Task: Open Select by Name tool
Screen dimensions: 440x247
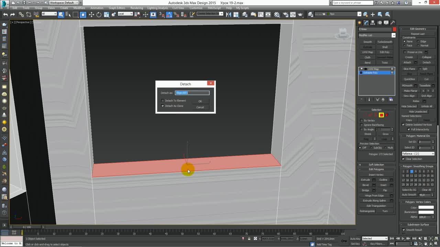Action: tap(68, 14)
